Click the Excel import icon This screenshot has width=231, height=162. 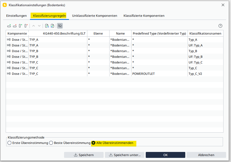pyautogui.click(x=52, y=26)
